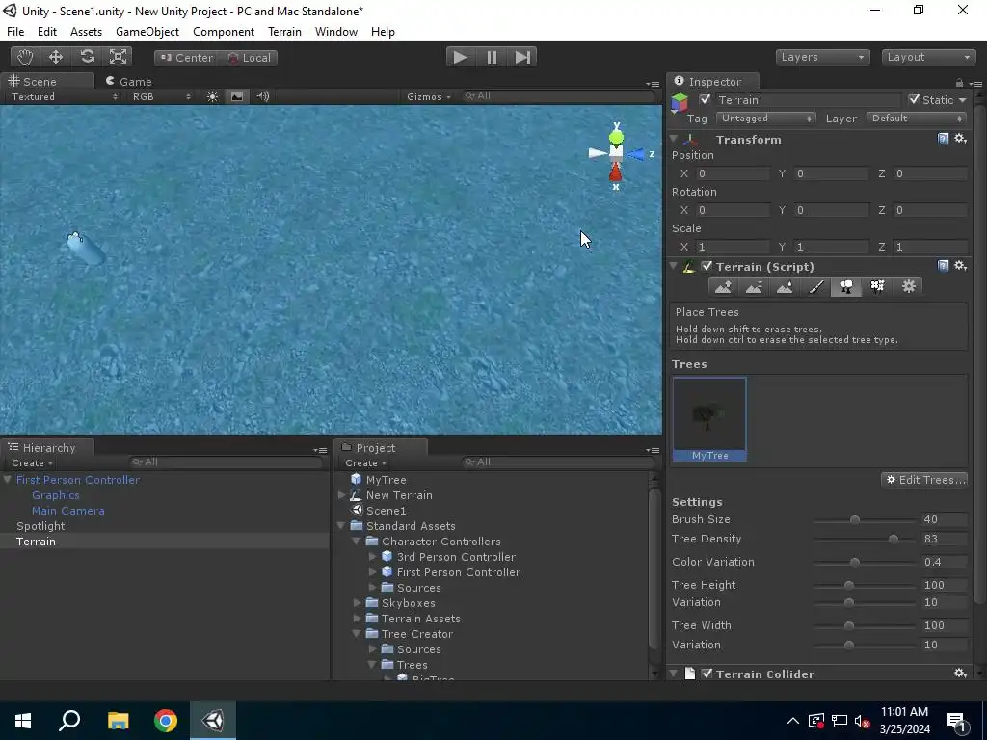
Task: Select Raise/Lower Terrain height tool
Action: click(x=723, y=287)
